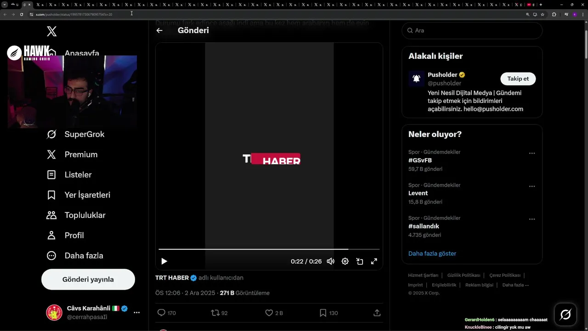The width and height of the screenshot is (588, 331).
Task: Close the active browser tab
Action: coord(30,5)
